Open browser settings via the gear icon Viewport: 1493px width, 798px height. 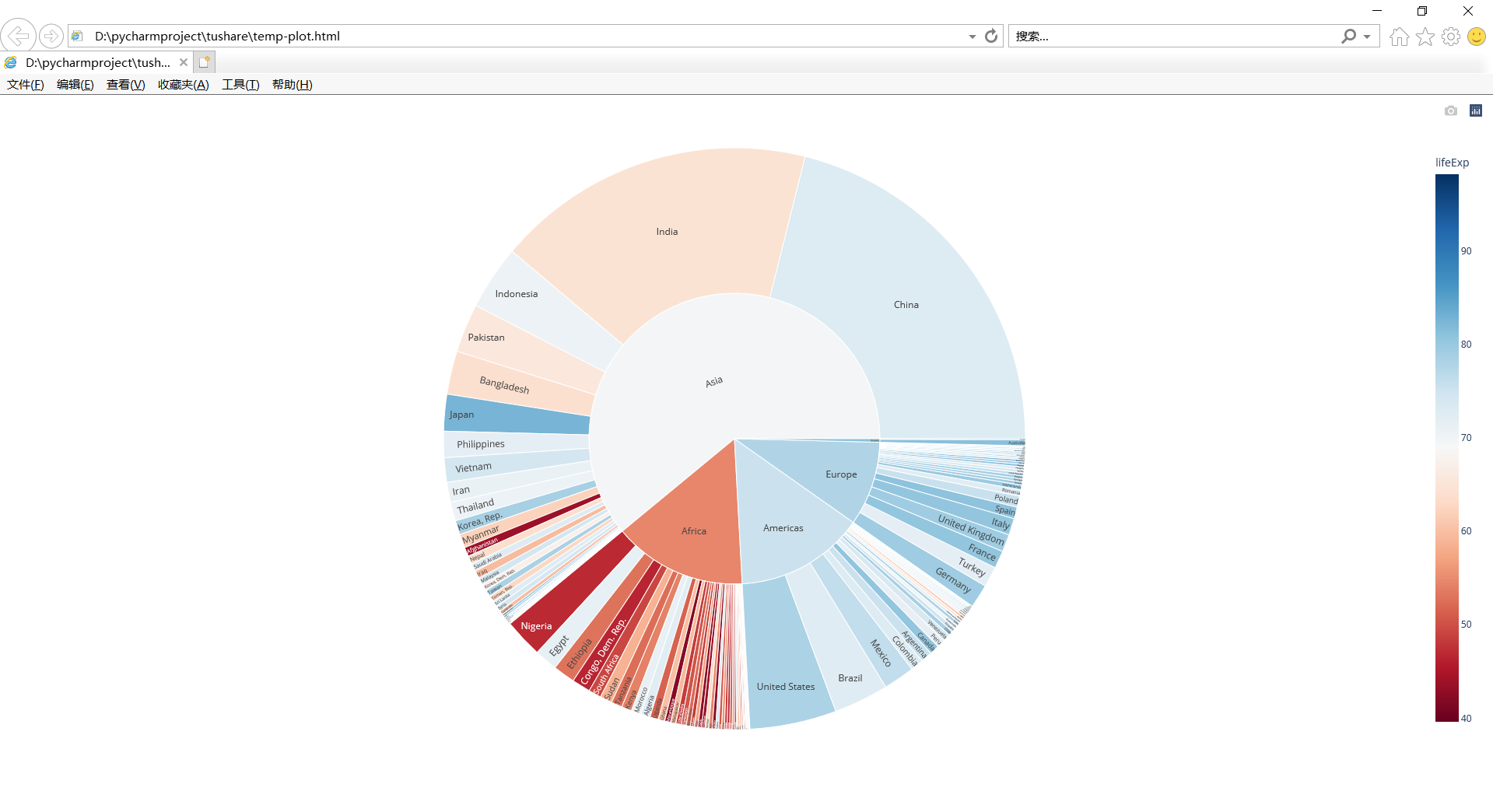click(x=1450, y=36)
